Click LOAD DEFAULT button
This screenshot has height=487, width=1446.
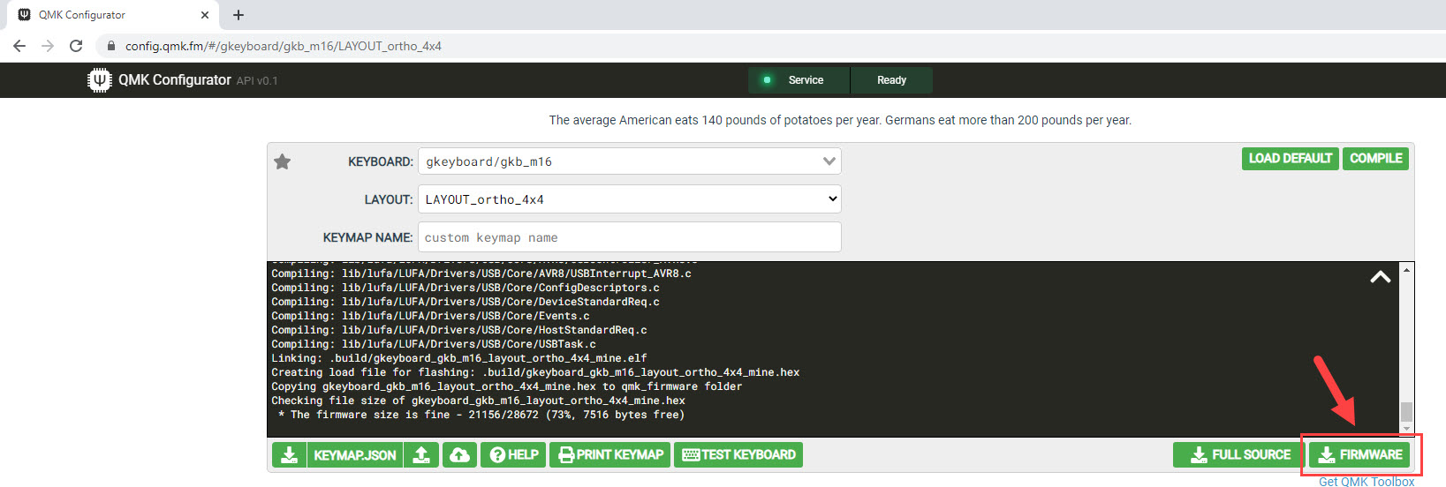point(1290,158)
